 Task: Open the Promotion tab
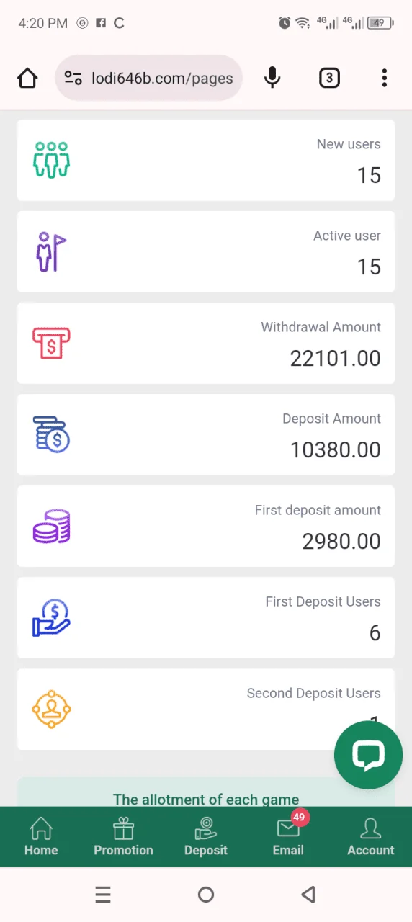[123, 837]
